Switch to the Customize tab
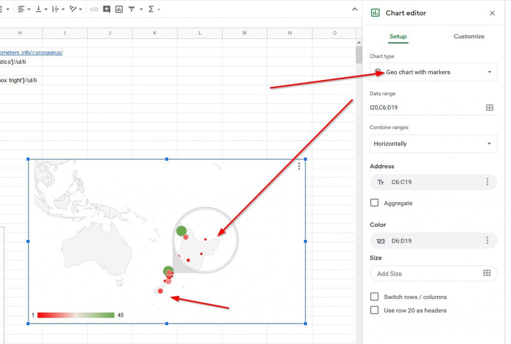Screen dimensions: 511x344 [x=469, y=36]
